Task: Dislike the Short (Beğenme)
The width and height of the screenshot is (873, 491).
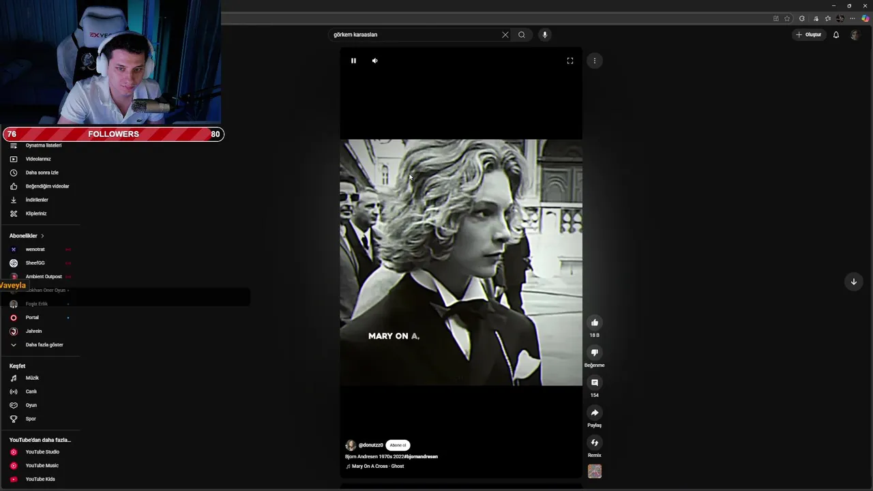Action: 595,353
